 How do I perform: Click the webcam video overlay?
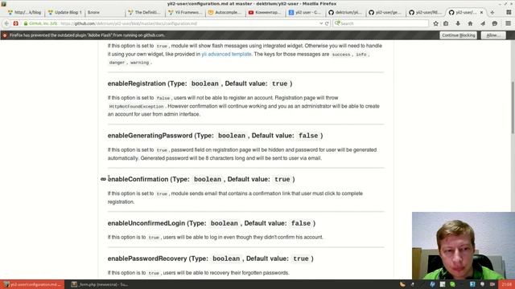coord(463,246)
